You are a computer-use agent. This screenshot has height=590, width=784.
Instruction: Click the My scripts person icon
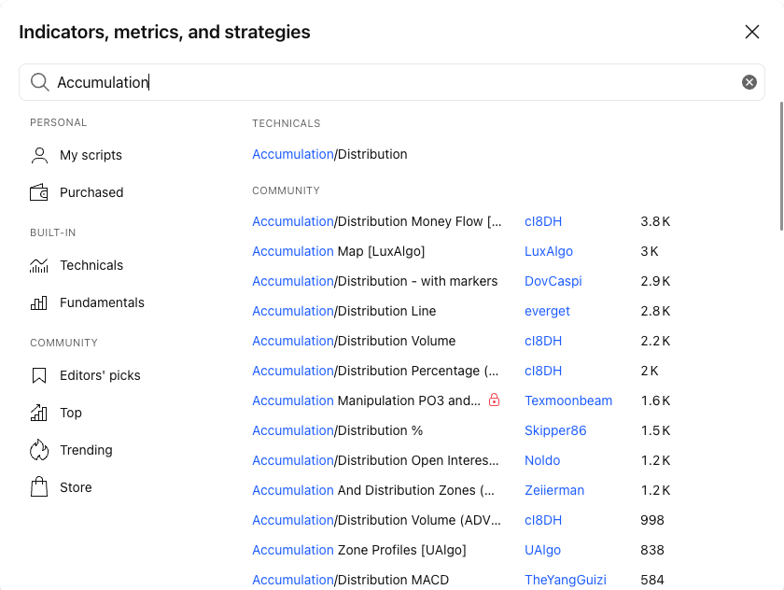(39, 155)
